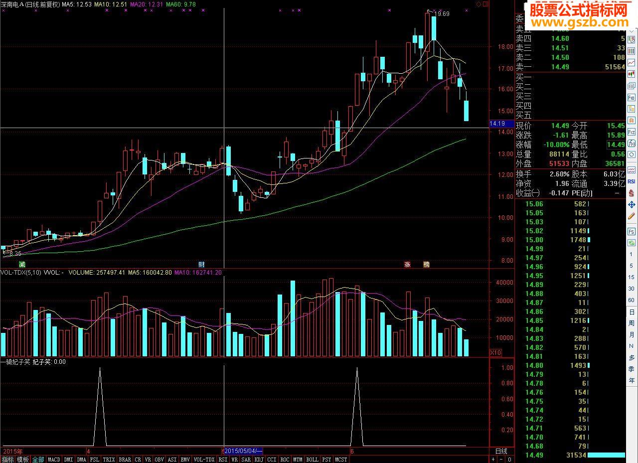Open the line trend chart sidebar icon
This screenshot has height=463, width=638.
[631, 62]
